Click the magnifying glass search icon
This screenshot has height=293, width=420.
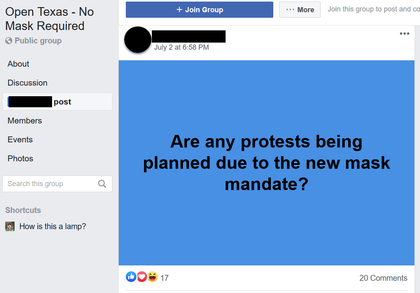click(x=102, y=184)
